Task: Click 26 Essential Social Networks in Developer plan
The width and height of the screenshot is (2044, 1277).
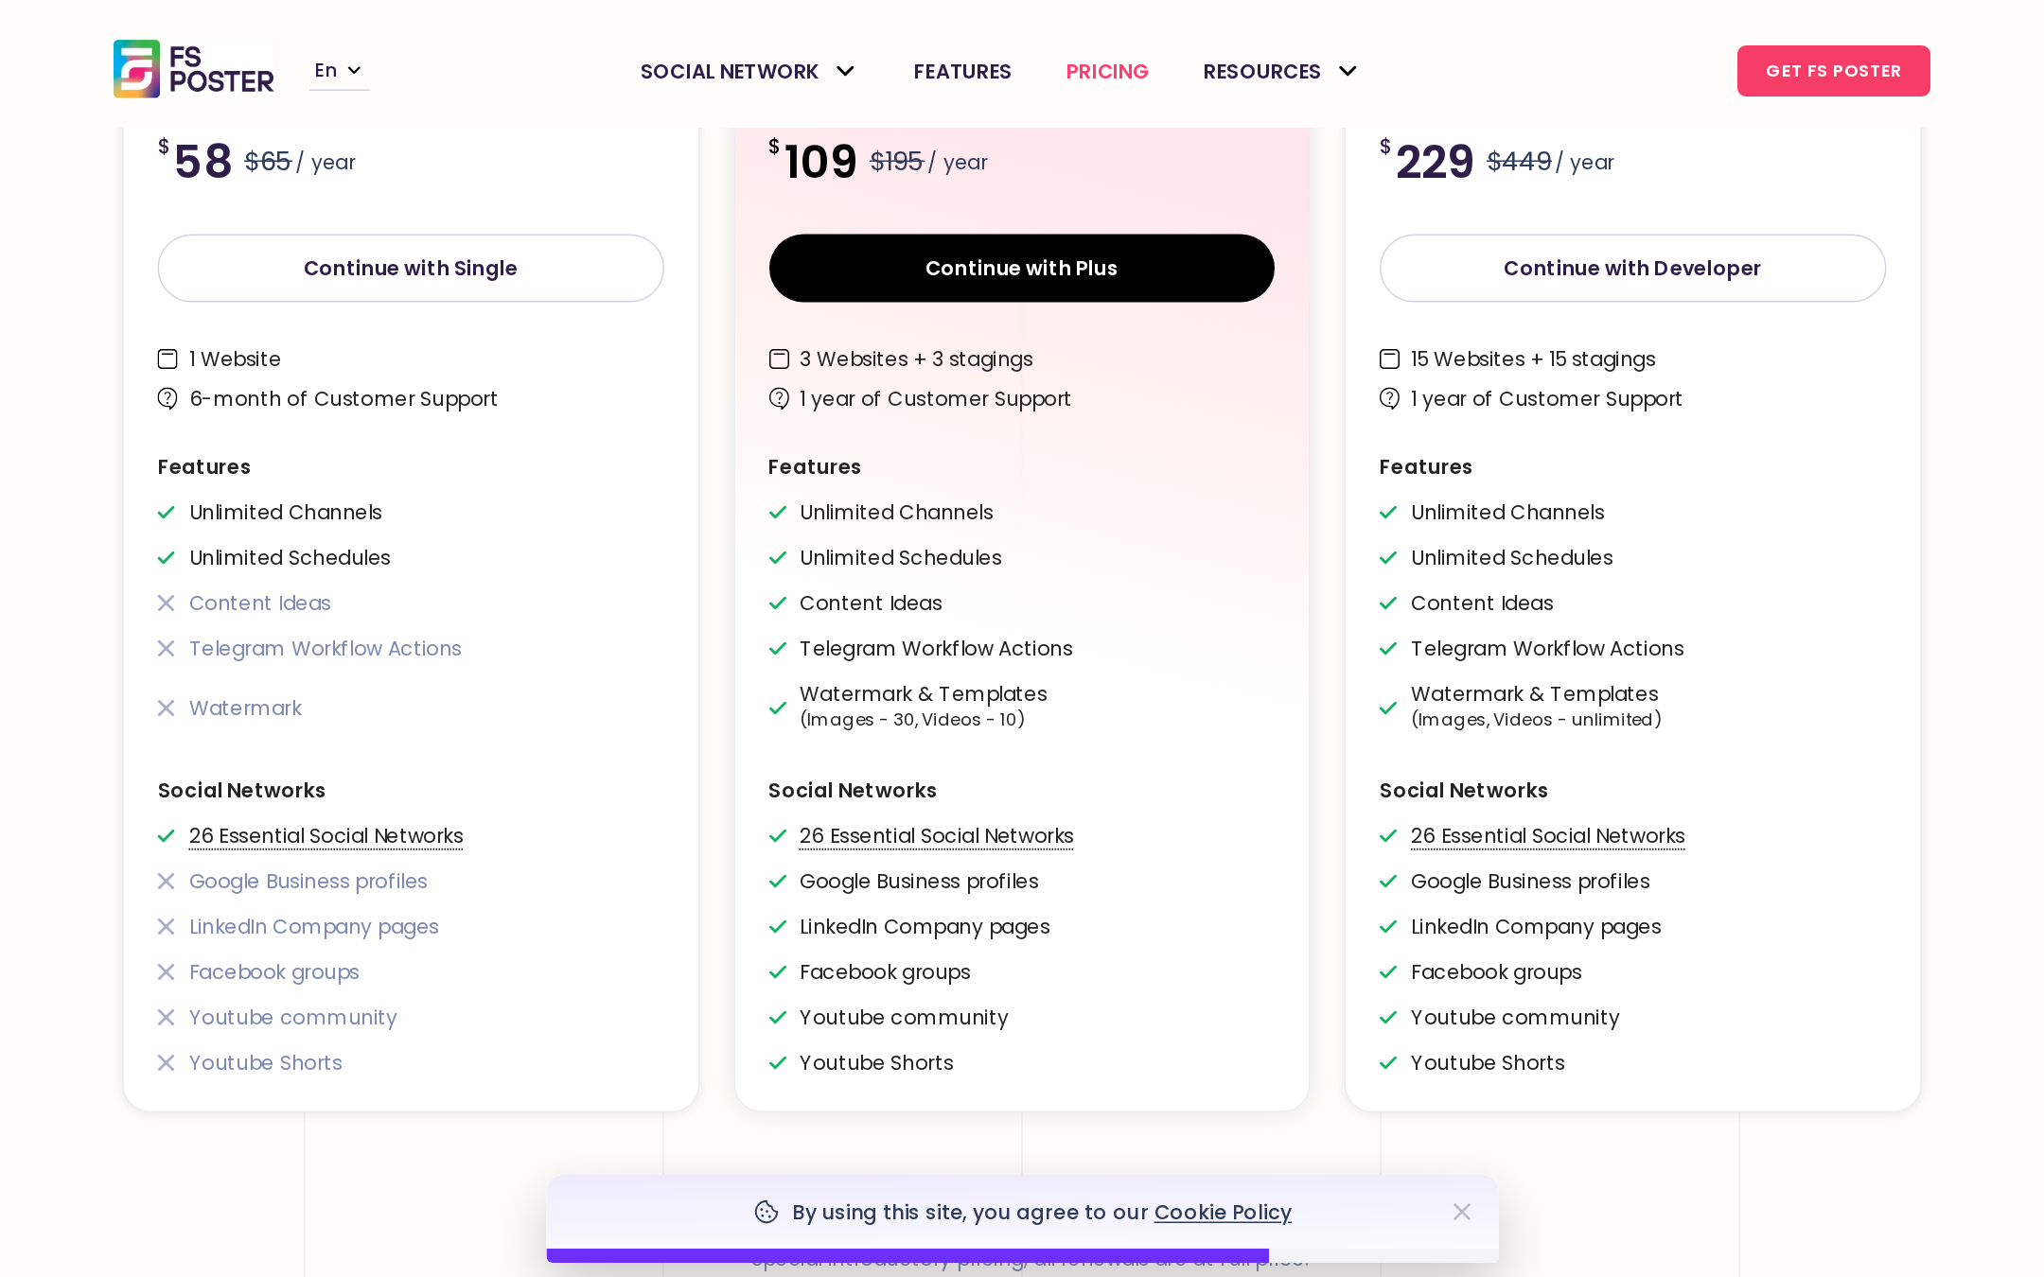Action: point(1547,836)
